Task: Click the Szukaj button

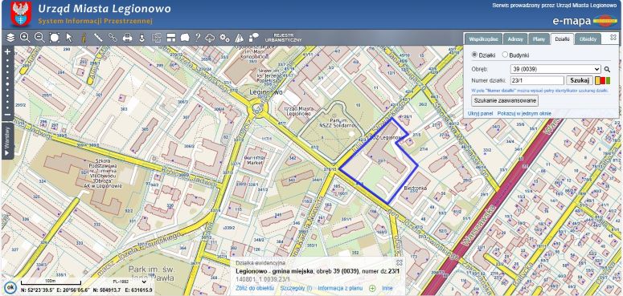Action: pos(580,80)
